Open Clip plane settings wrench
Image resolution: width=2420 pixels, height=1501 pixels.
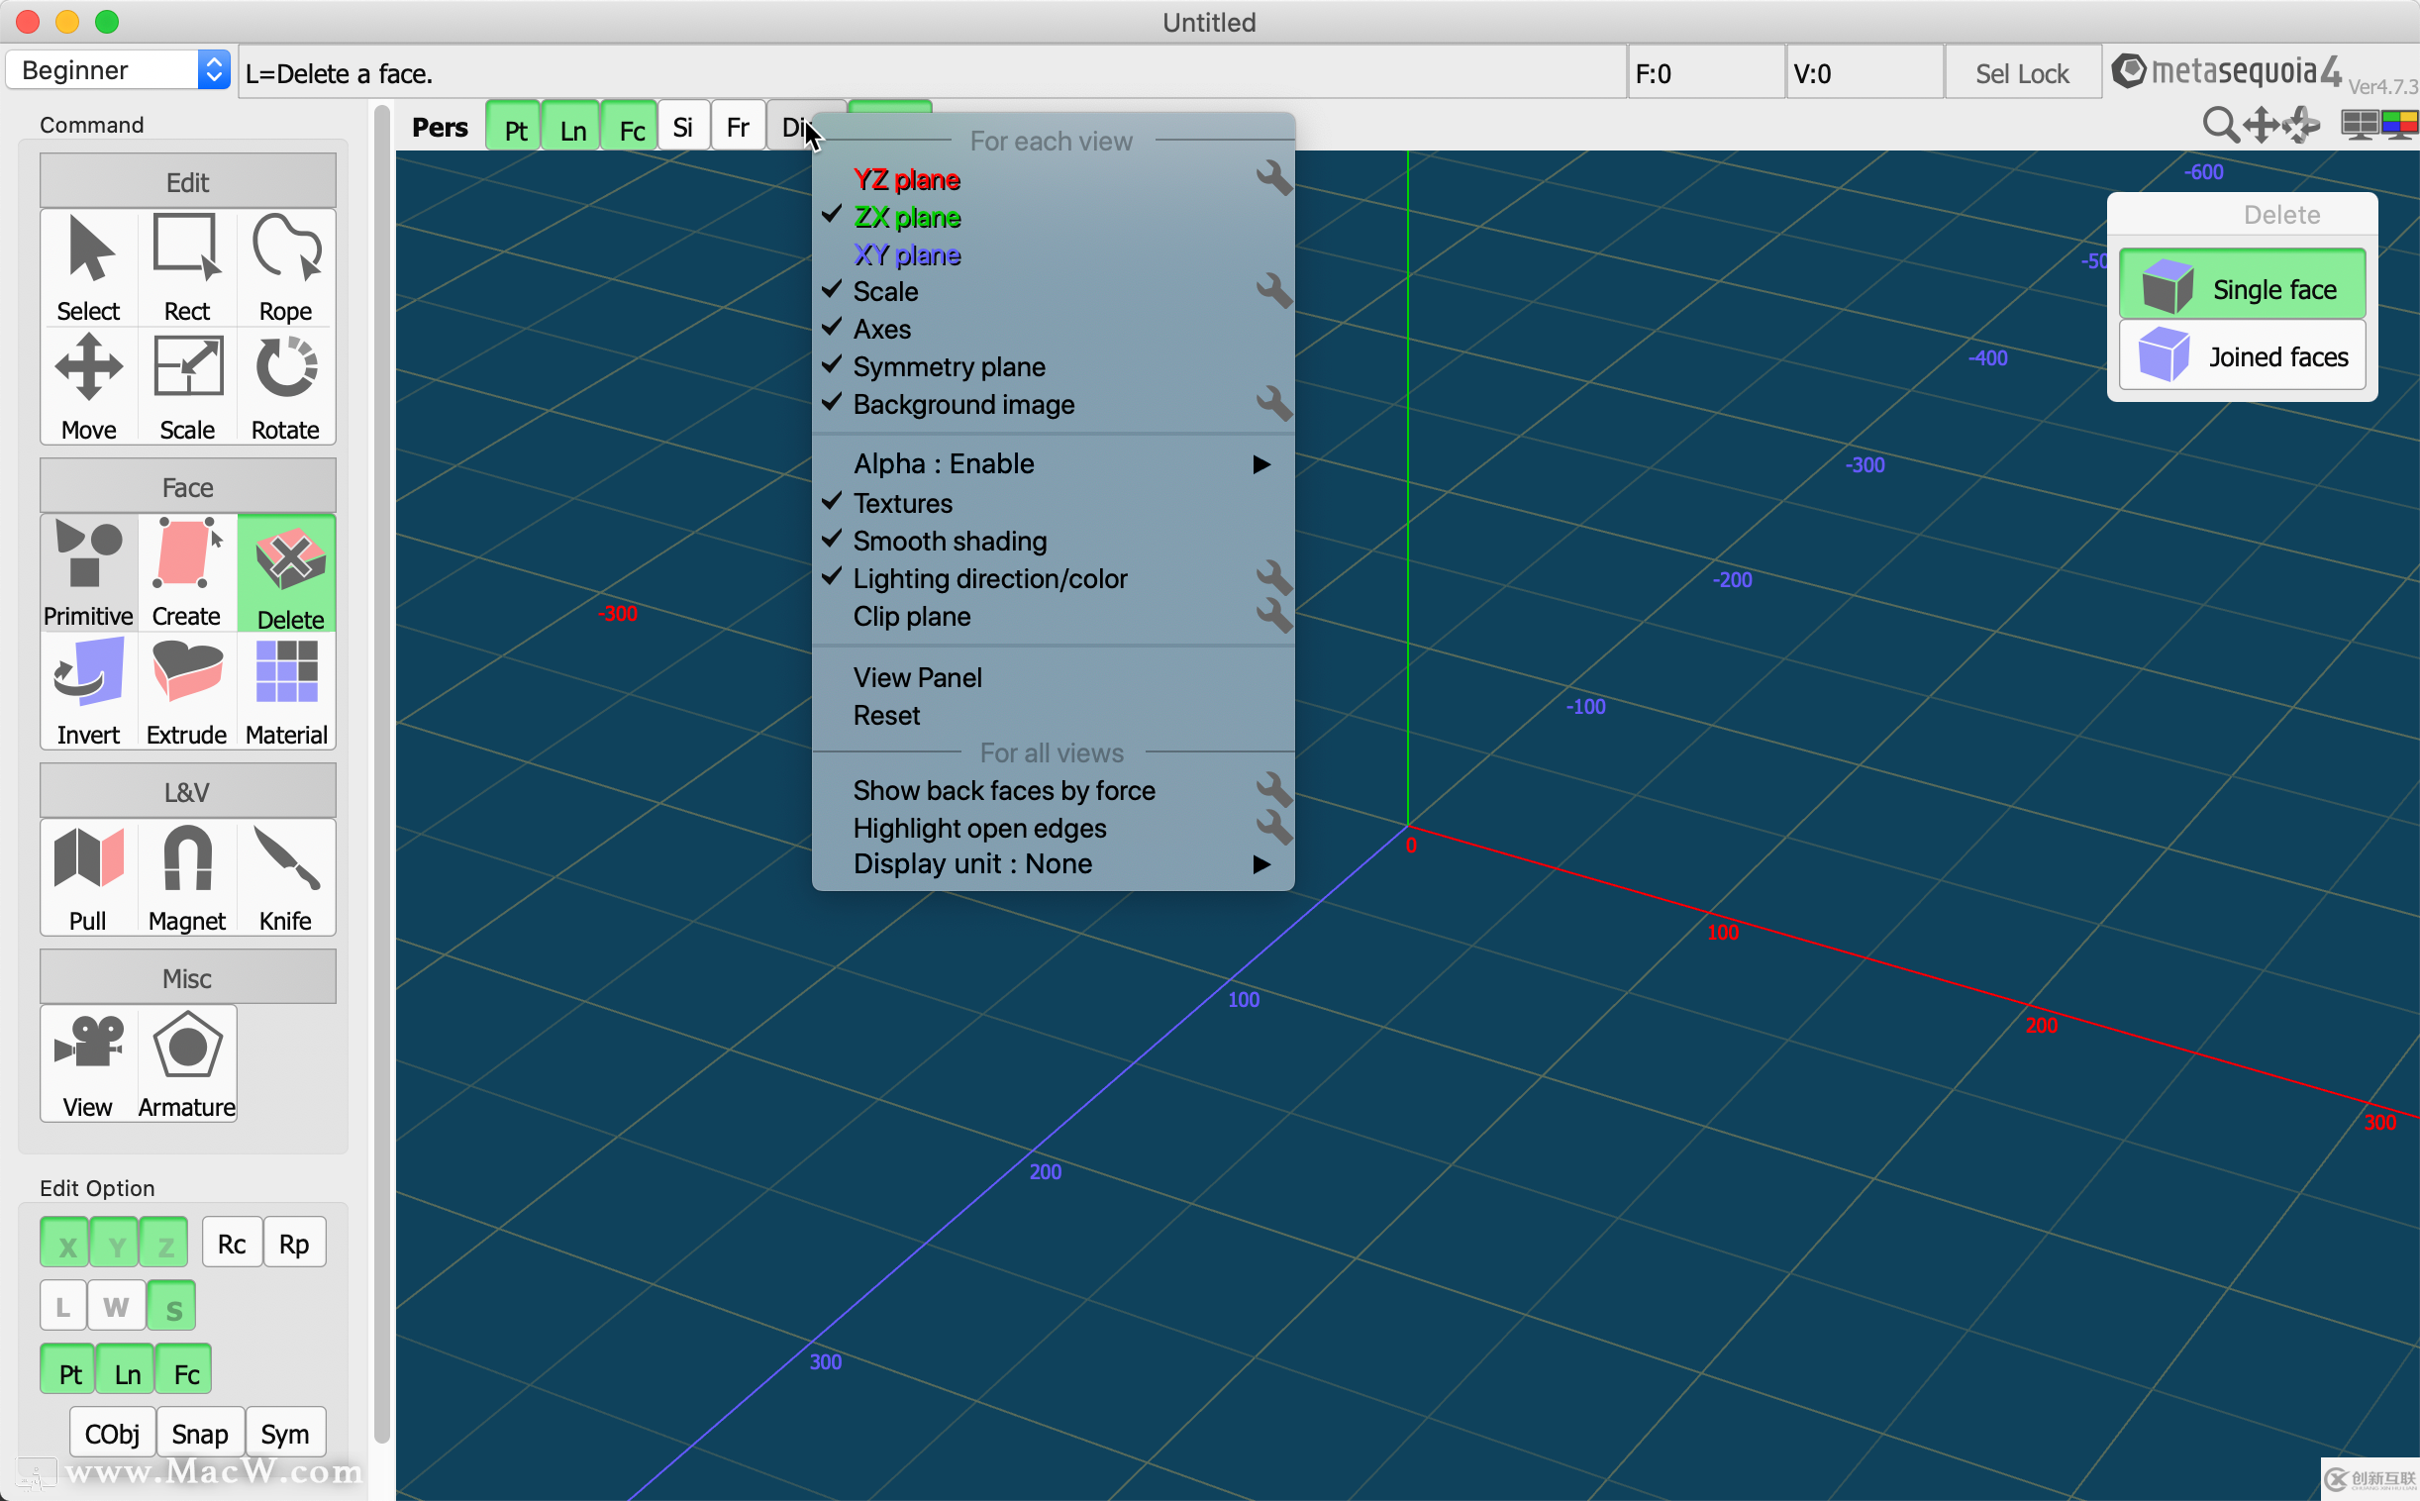(1273, 616)
